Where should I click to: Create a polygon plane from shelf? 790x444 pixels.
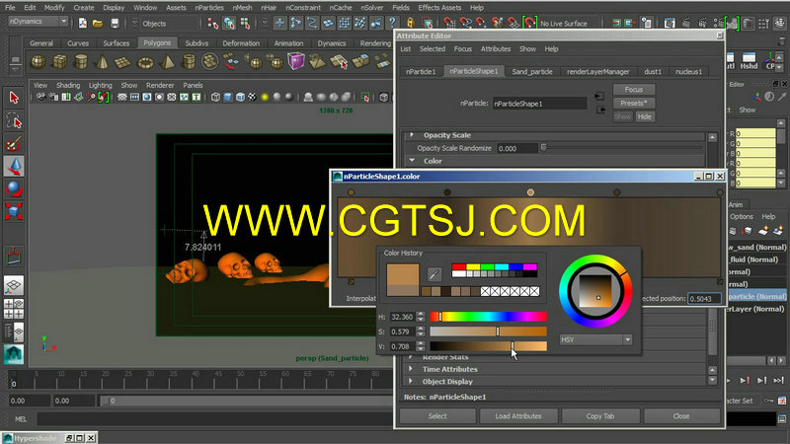coord(122,62)
